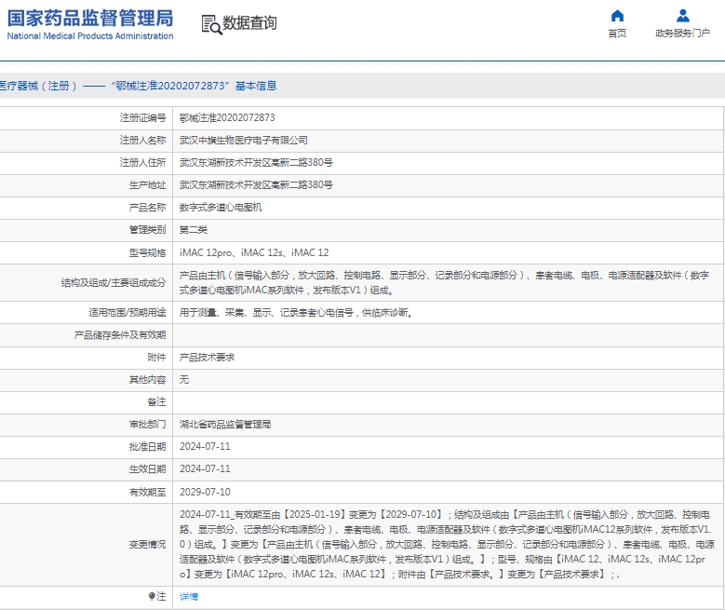Click the 结构及组成/主要组成成分 row label
The width and height of the screenshot is (725, 610).
[114, 283]
